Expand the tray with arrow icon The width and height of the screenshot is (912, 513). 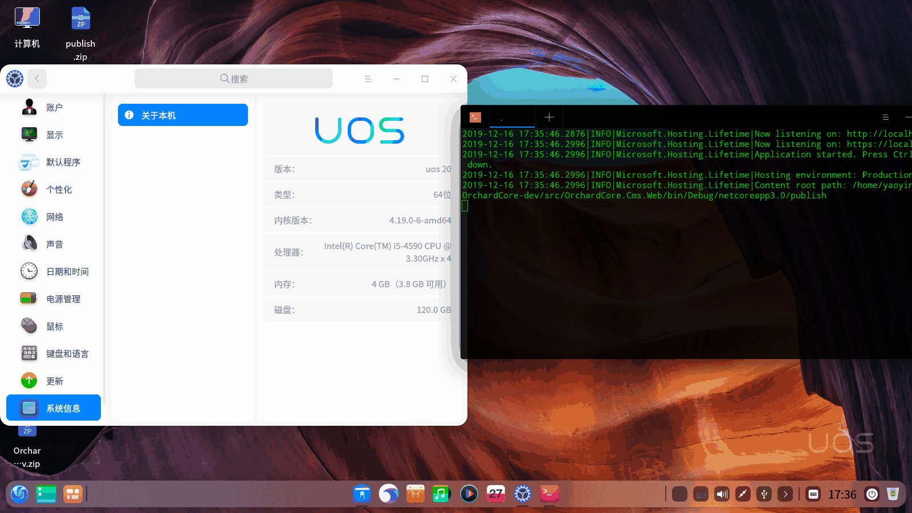pyautogui.click(x=785, y=494)
